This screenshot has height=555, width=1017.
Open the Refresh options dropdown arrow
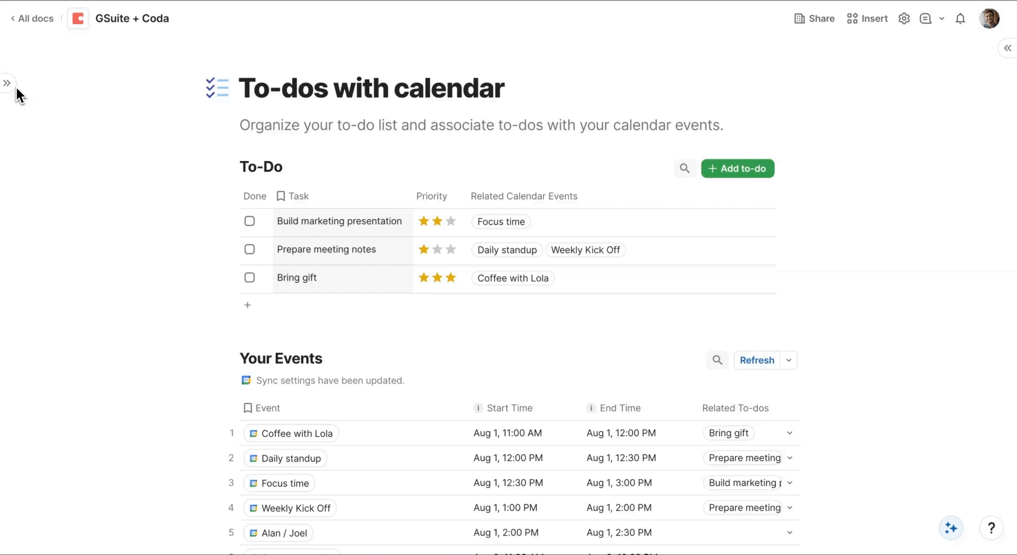click(x=789, y=360)
